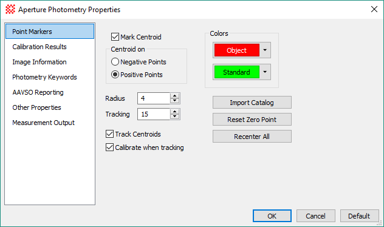The width and height of the screenshot is (384, 227).
Task: Toggle Calibrate when tracking checkbox
Action: click(x=109, y=147)
